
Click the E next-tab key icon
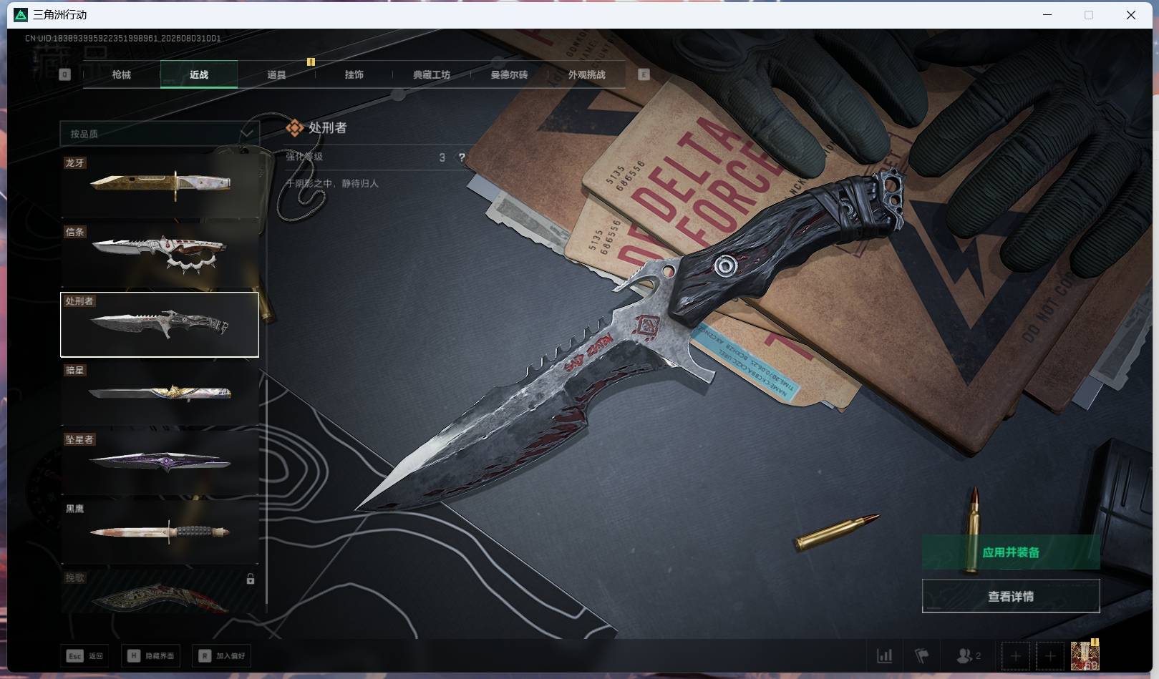click(x=644, y=74)
